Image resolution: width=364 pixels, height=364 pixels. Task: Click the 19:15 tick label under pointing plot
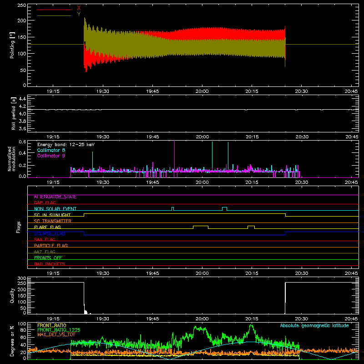(53, 91)
